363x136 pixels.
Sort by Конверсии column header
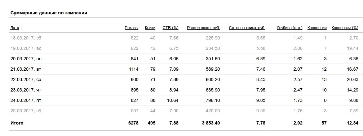click(x=317, y=28)
